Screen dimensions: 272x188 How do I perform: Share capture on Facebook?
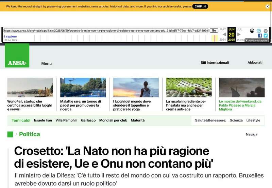[260, 36]
